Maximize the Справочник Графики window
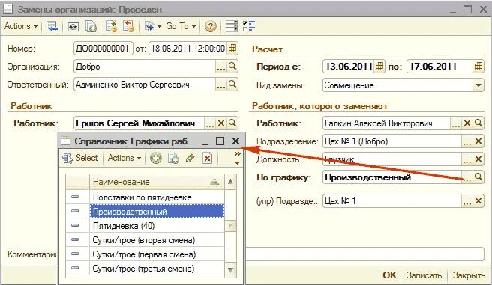This screenshot has width=492, height=285. click(220, 141)
